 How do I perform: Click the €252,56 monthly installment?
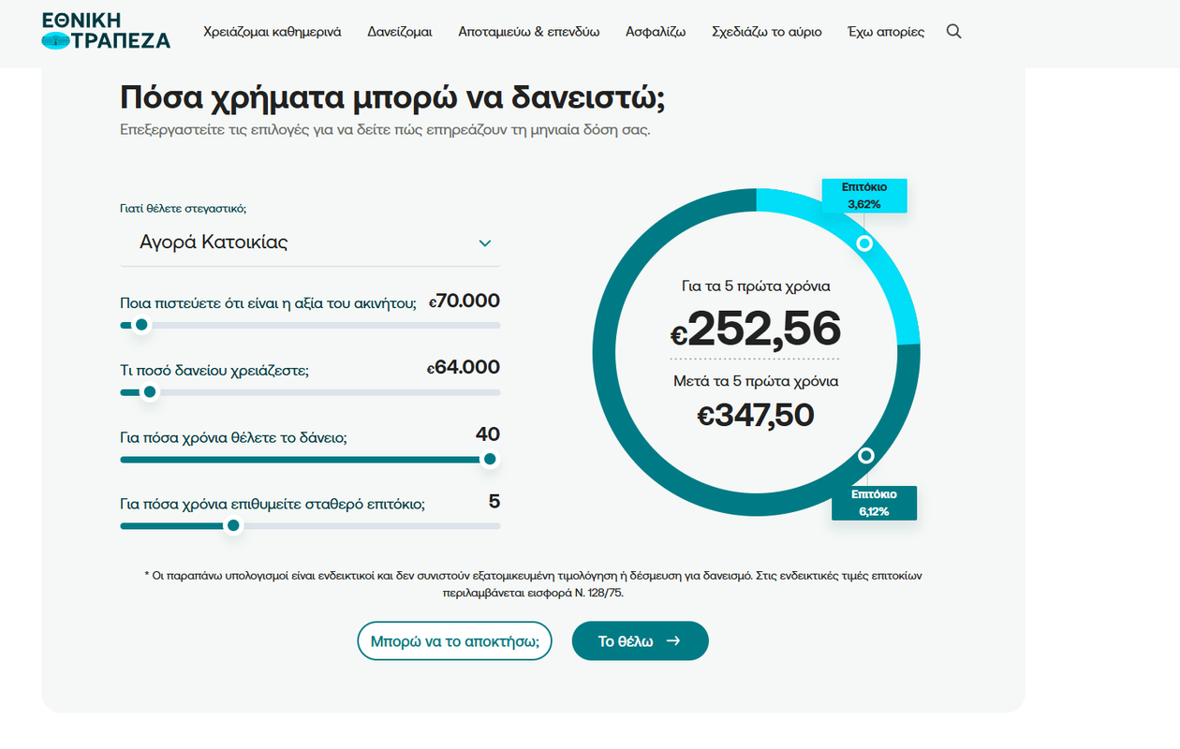click(756, 329)
